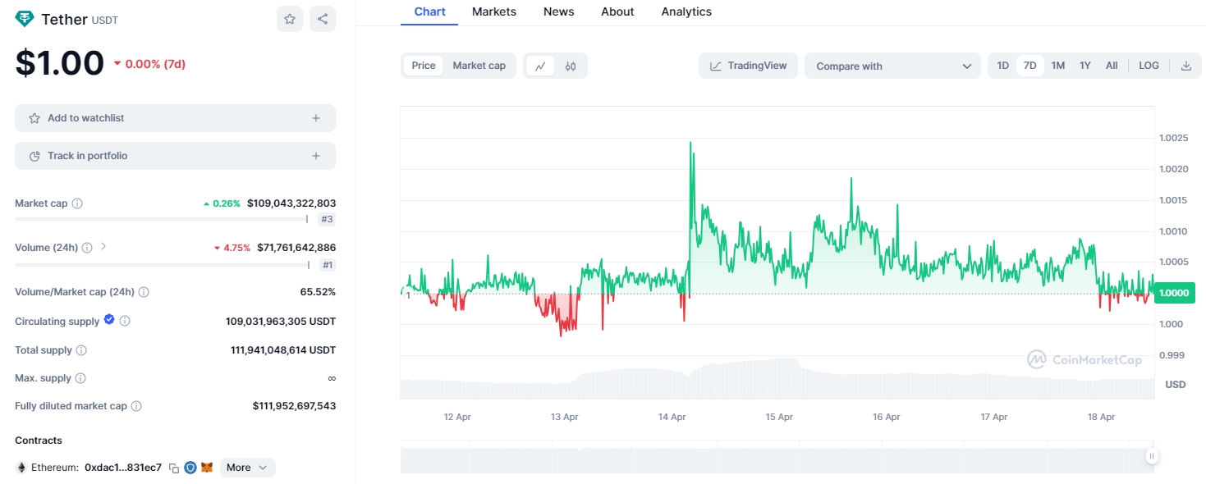Click the USDT ticker symbol

click(x=105, y=21)
